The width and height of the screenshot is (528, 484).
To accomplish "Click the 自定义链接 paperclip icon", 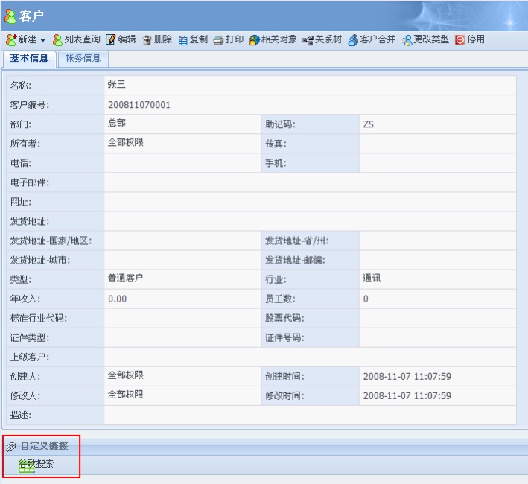I will point(11,446).
